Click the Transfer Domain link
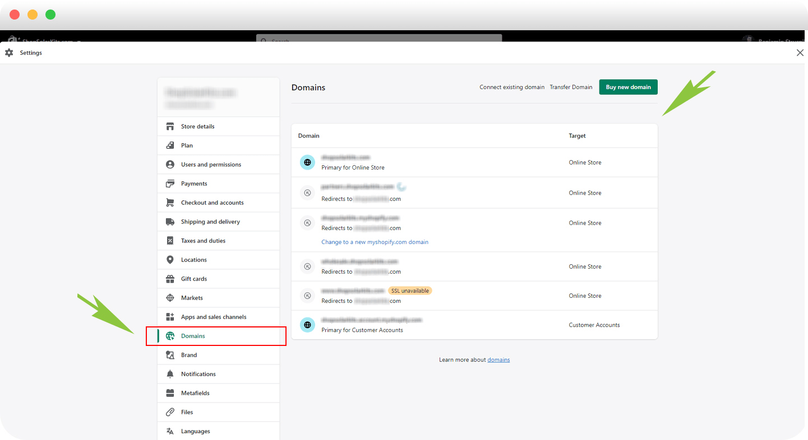This screenshot has width=808, height=440. (571, 87)
